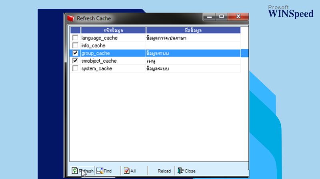The width and height of the screenshot is (320, 179).
Task: Maximize the Refresh Cache window
Action: [222, 16]
